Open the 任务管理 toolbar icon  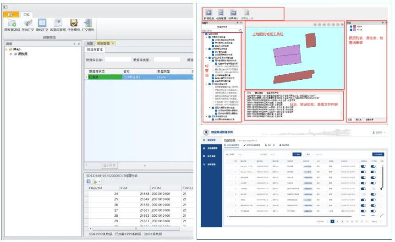pyautogui.click(x=221, y=13)
